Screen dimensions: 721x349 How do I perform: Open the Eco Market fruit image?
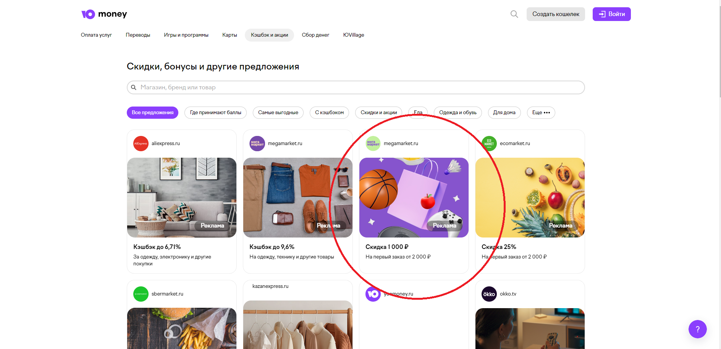(x=530, y=197)
